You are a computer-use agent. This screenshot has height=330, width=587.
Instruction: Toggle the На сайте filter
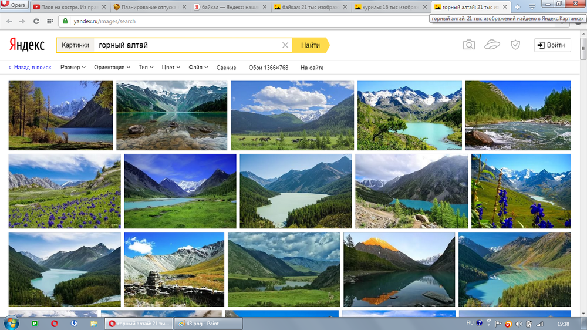click(312, 68)
